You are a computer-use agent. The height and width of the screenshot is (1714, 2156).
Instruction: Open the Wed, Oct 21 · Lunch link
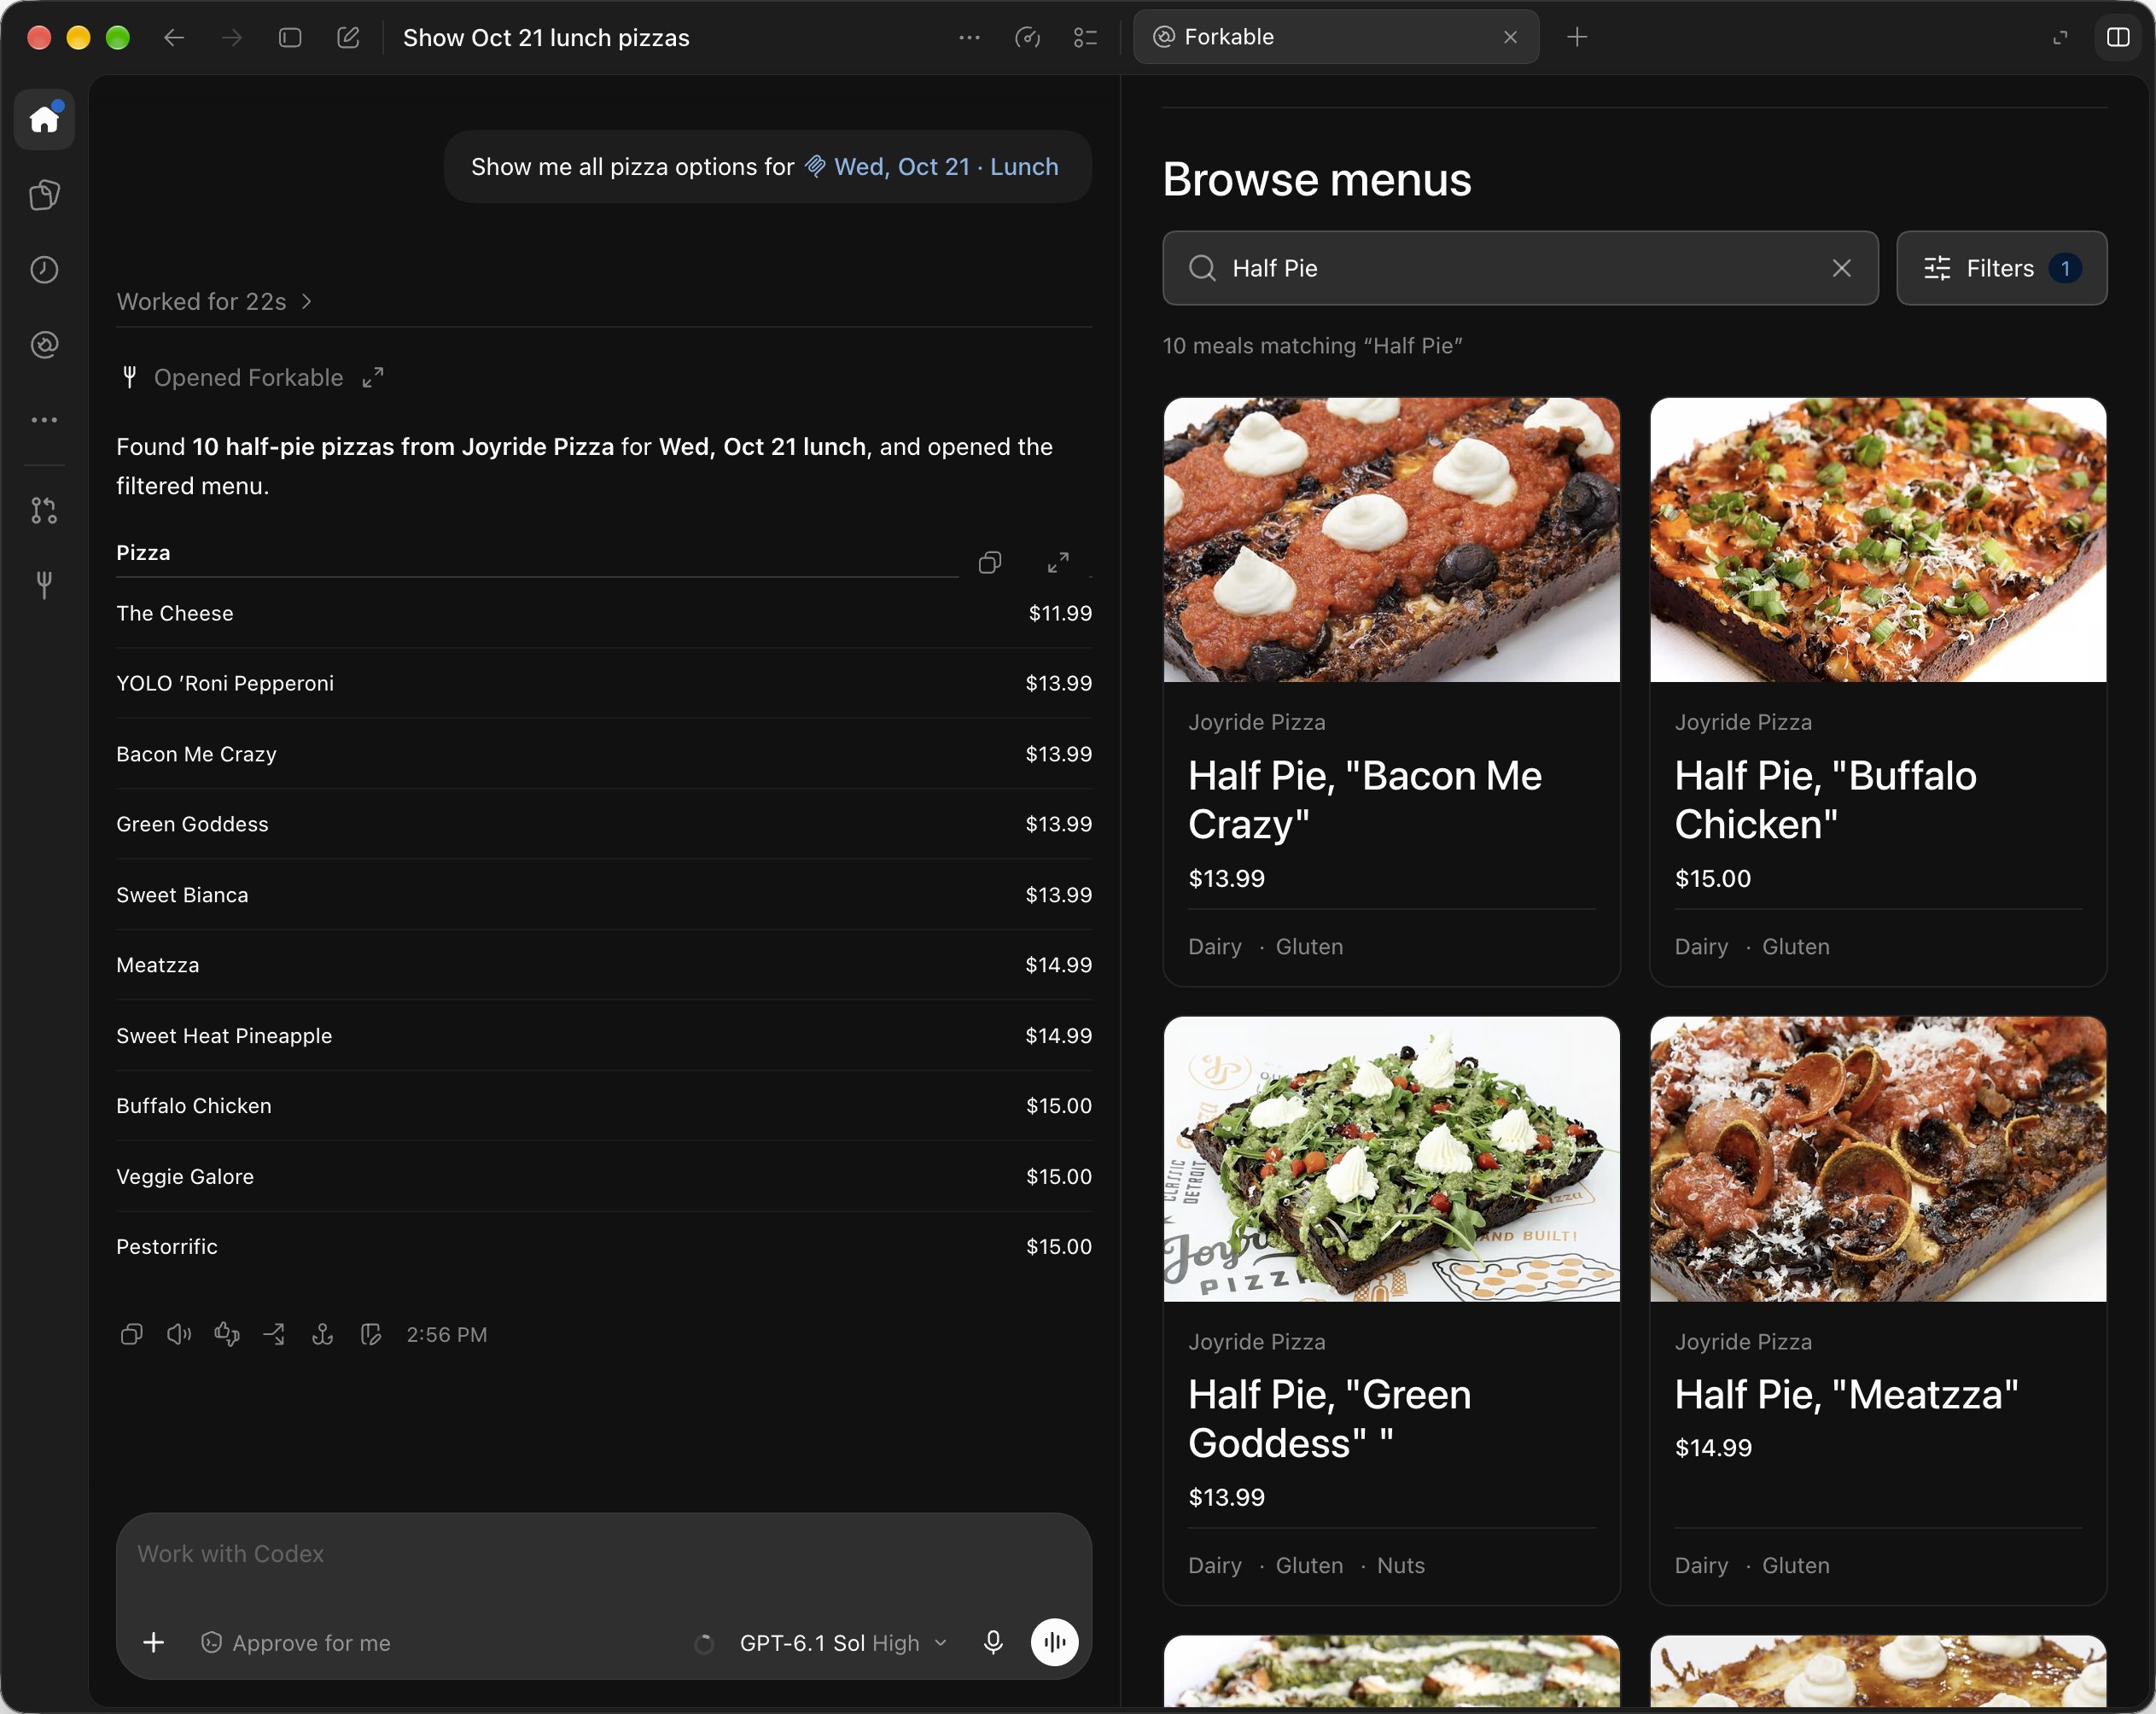click(932, 167)
